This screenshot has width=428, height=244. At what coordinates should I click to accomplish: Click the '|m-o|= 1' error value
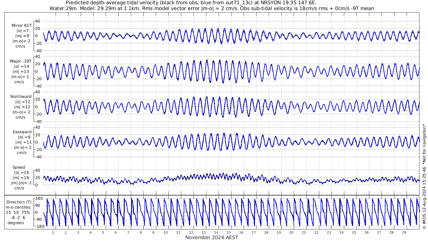[x=20, y=77]
